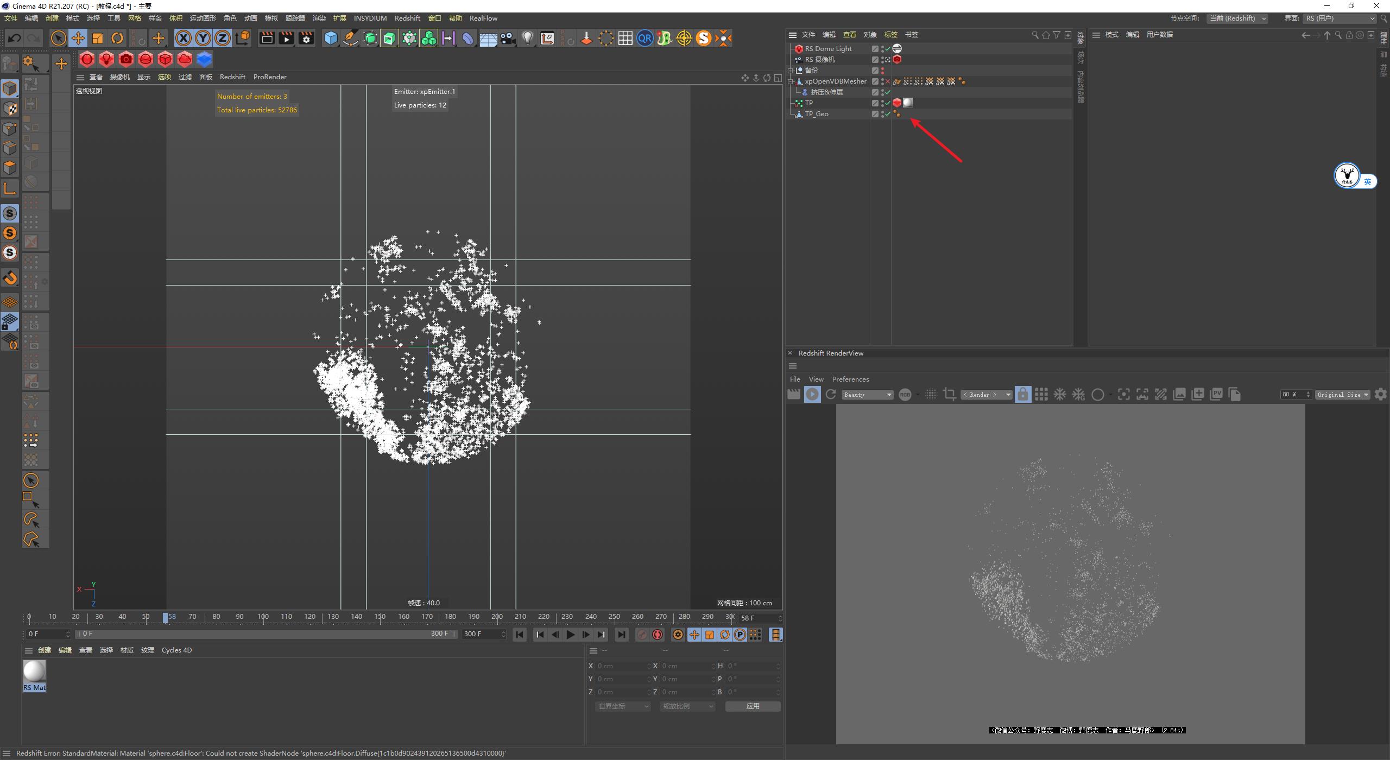Open the Preferences menu in Redshift RenderView
Viewport: 1390px width, 760px height.
[x=850, y=379]
